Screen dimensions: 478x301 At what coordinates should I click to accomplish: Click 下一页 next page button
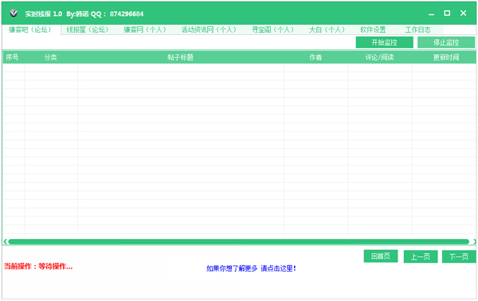click(x=459, y=256)
